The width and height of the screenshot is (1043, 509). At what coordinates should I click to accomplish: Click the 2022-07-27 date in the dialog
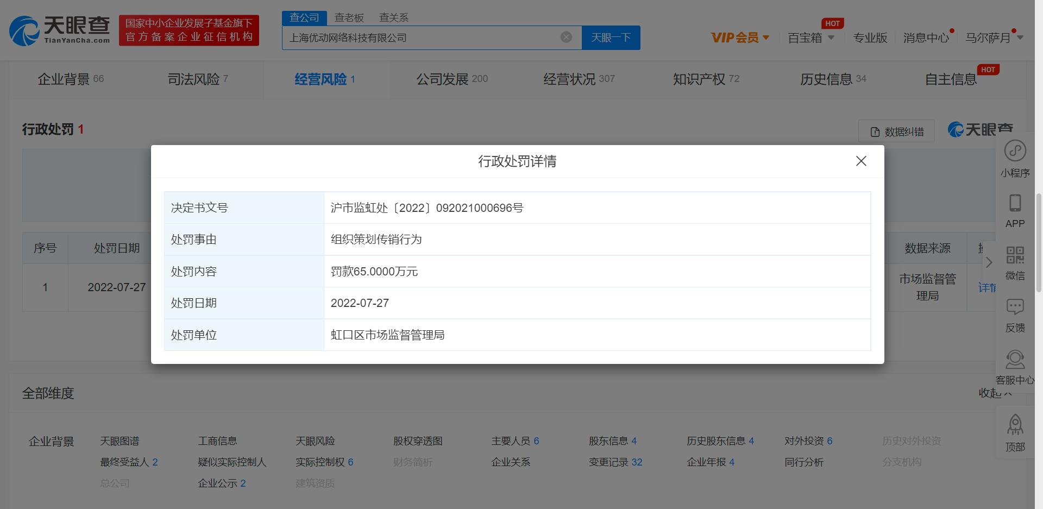click(x=360, y=303)
